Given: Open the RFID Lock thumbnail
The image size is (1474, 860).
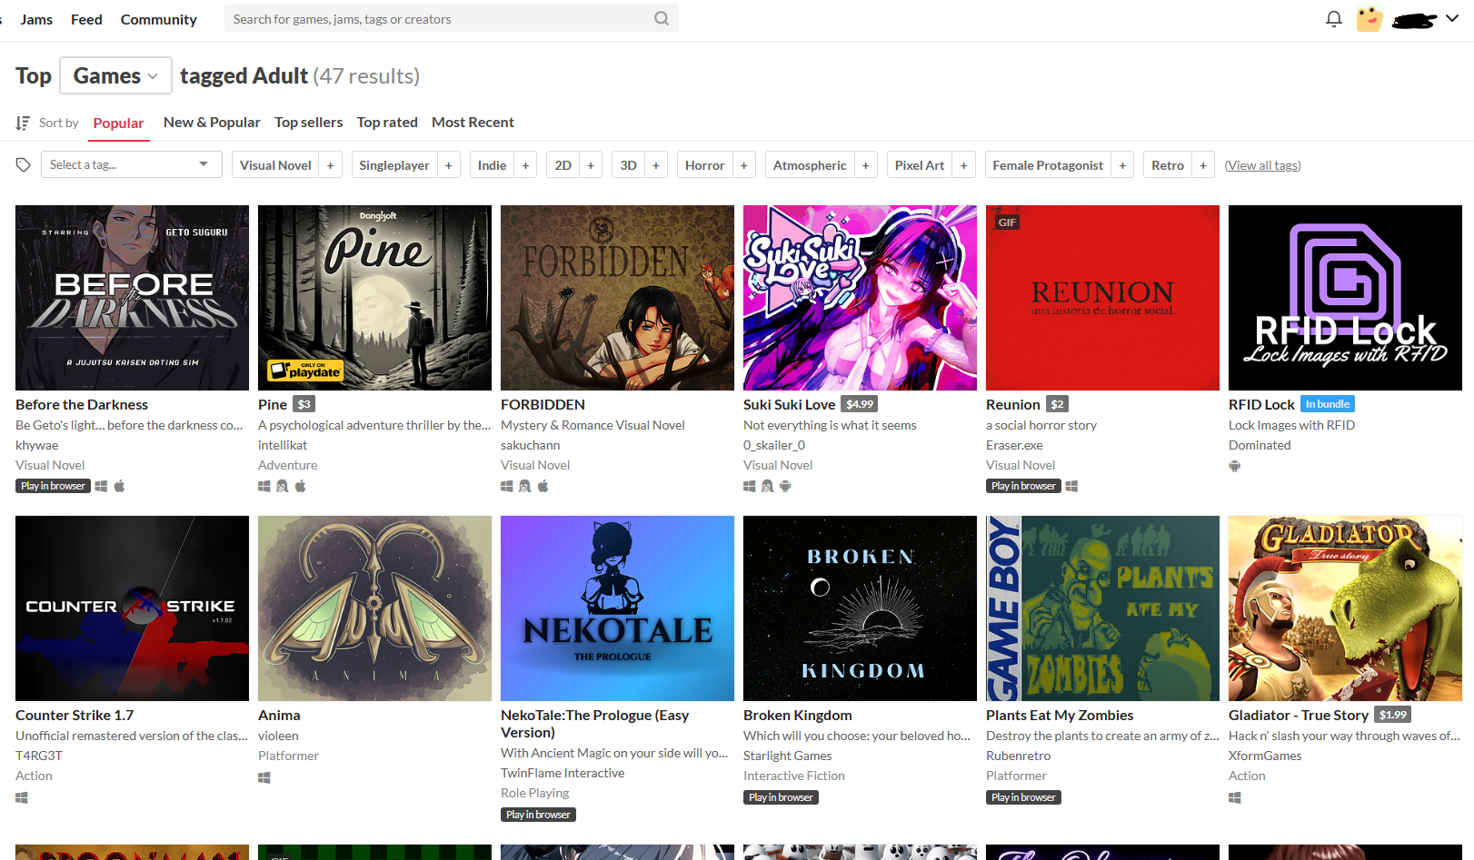Looking at the screenshot, I should (x=1345, y=298).
